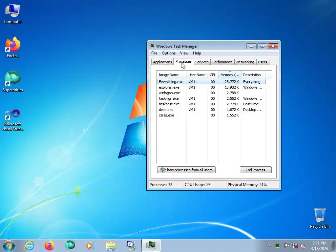Sort by CPU column header
This screenshot has width=336, height=252.
(213, 75)
